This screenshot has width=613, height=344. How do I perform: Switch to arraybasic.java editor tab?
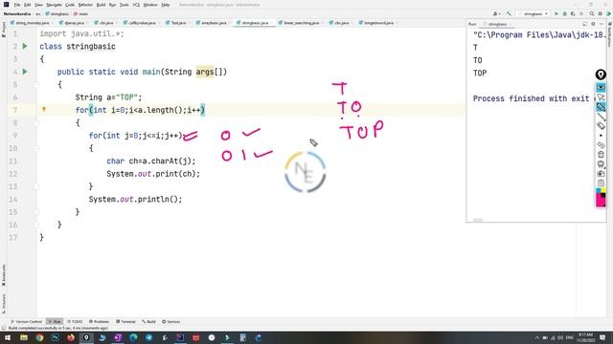(214, 23)
